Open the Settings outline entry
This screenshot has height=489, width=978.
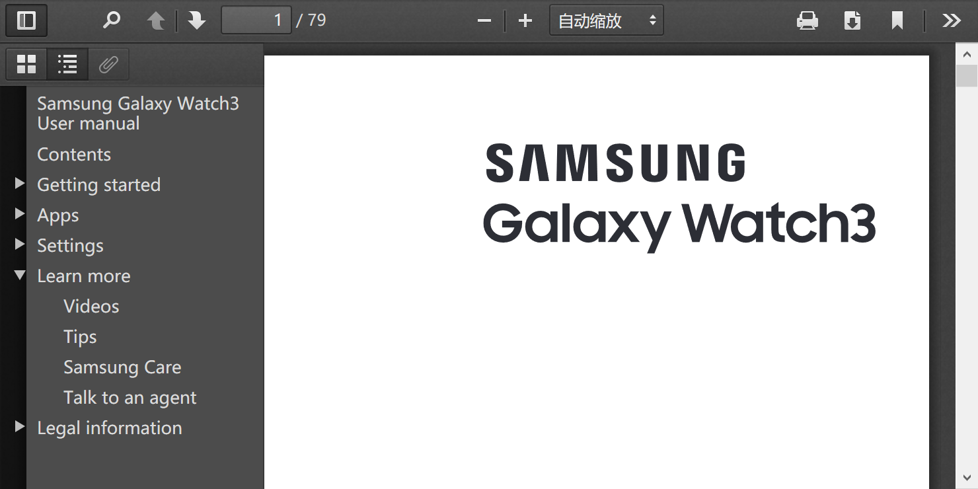point(71,245)
